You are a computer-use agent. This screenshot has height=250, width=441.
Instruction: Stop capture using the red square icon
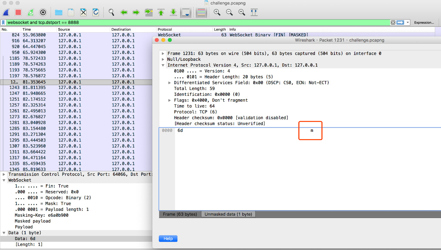click(x=18, y=13)
